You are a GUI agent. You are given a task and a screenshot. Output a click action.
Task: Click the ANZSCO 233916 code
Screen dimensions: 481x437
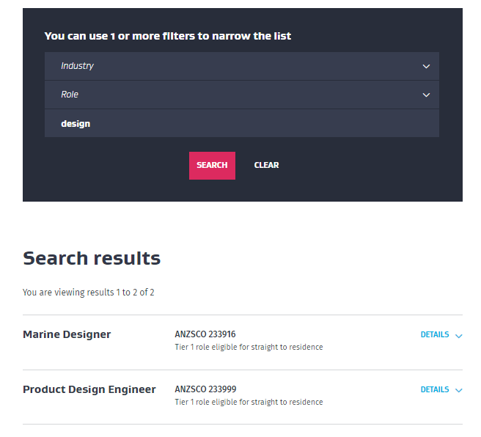205,334
